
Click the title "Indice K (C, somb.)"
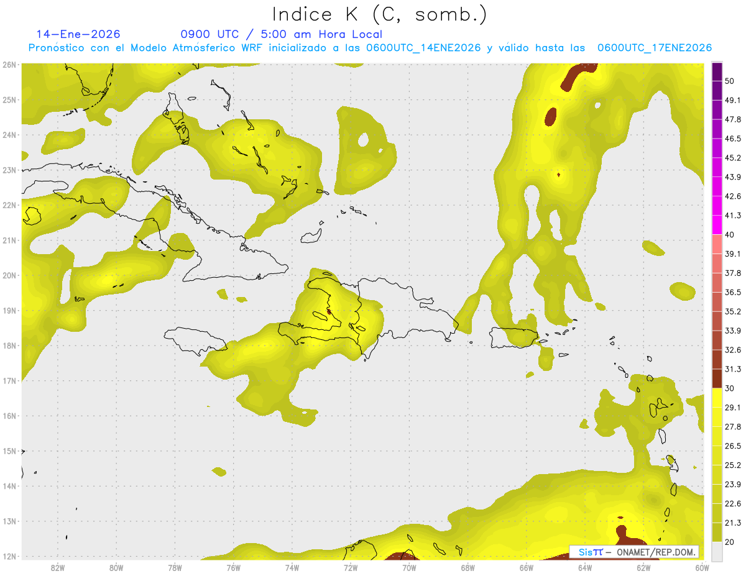(x=380, y=14)
